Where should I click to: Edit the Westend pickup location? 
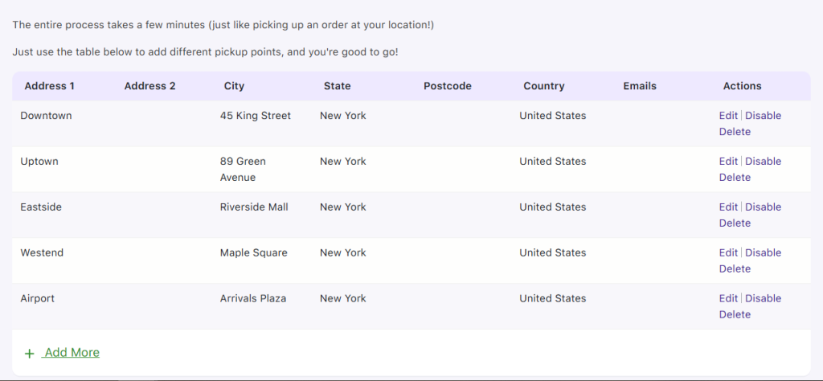click(x=728, y=253)
